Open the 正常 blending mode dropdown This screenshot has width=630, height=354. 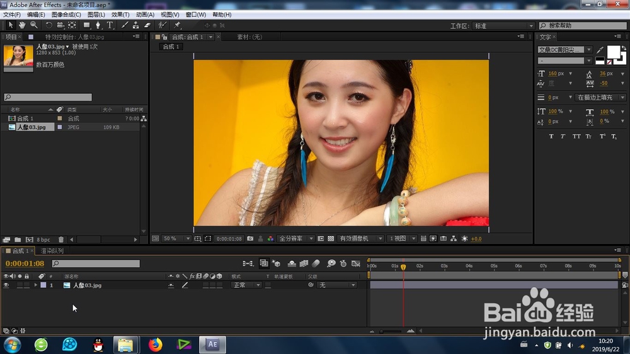[x=246, y=285]
